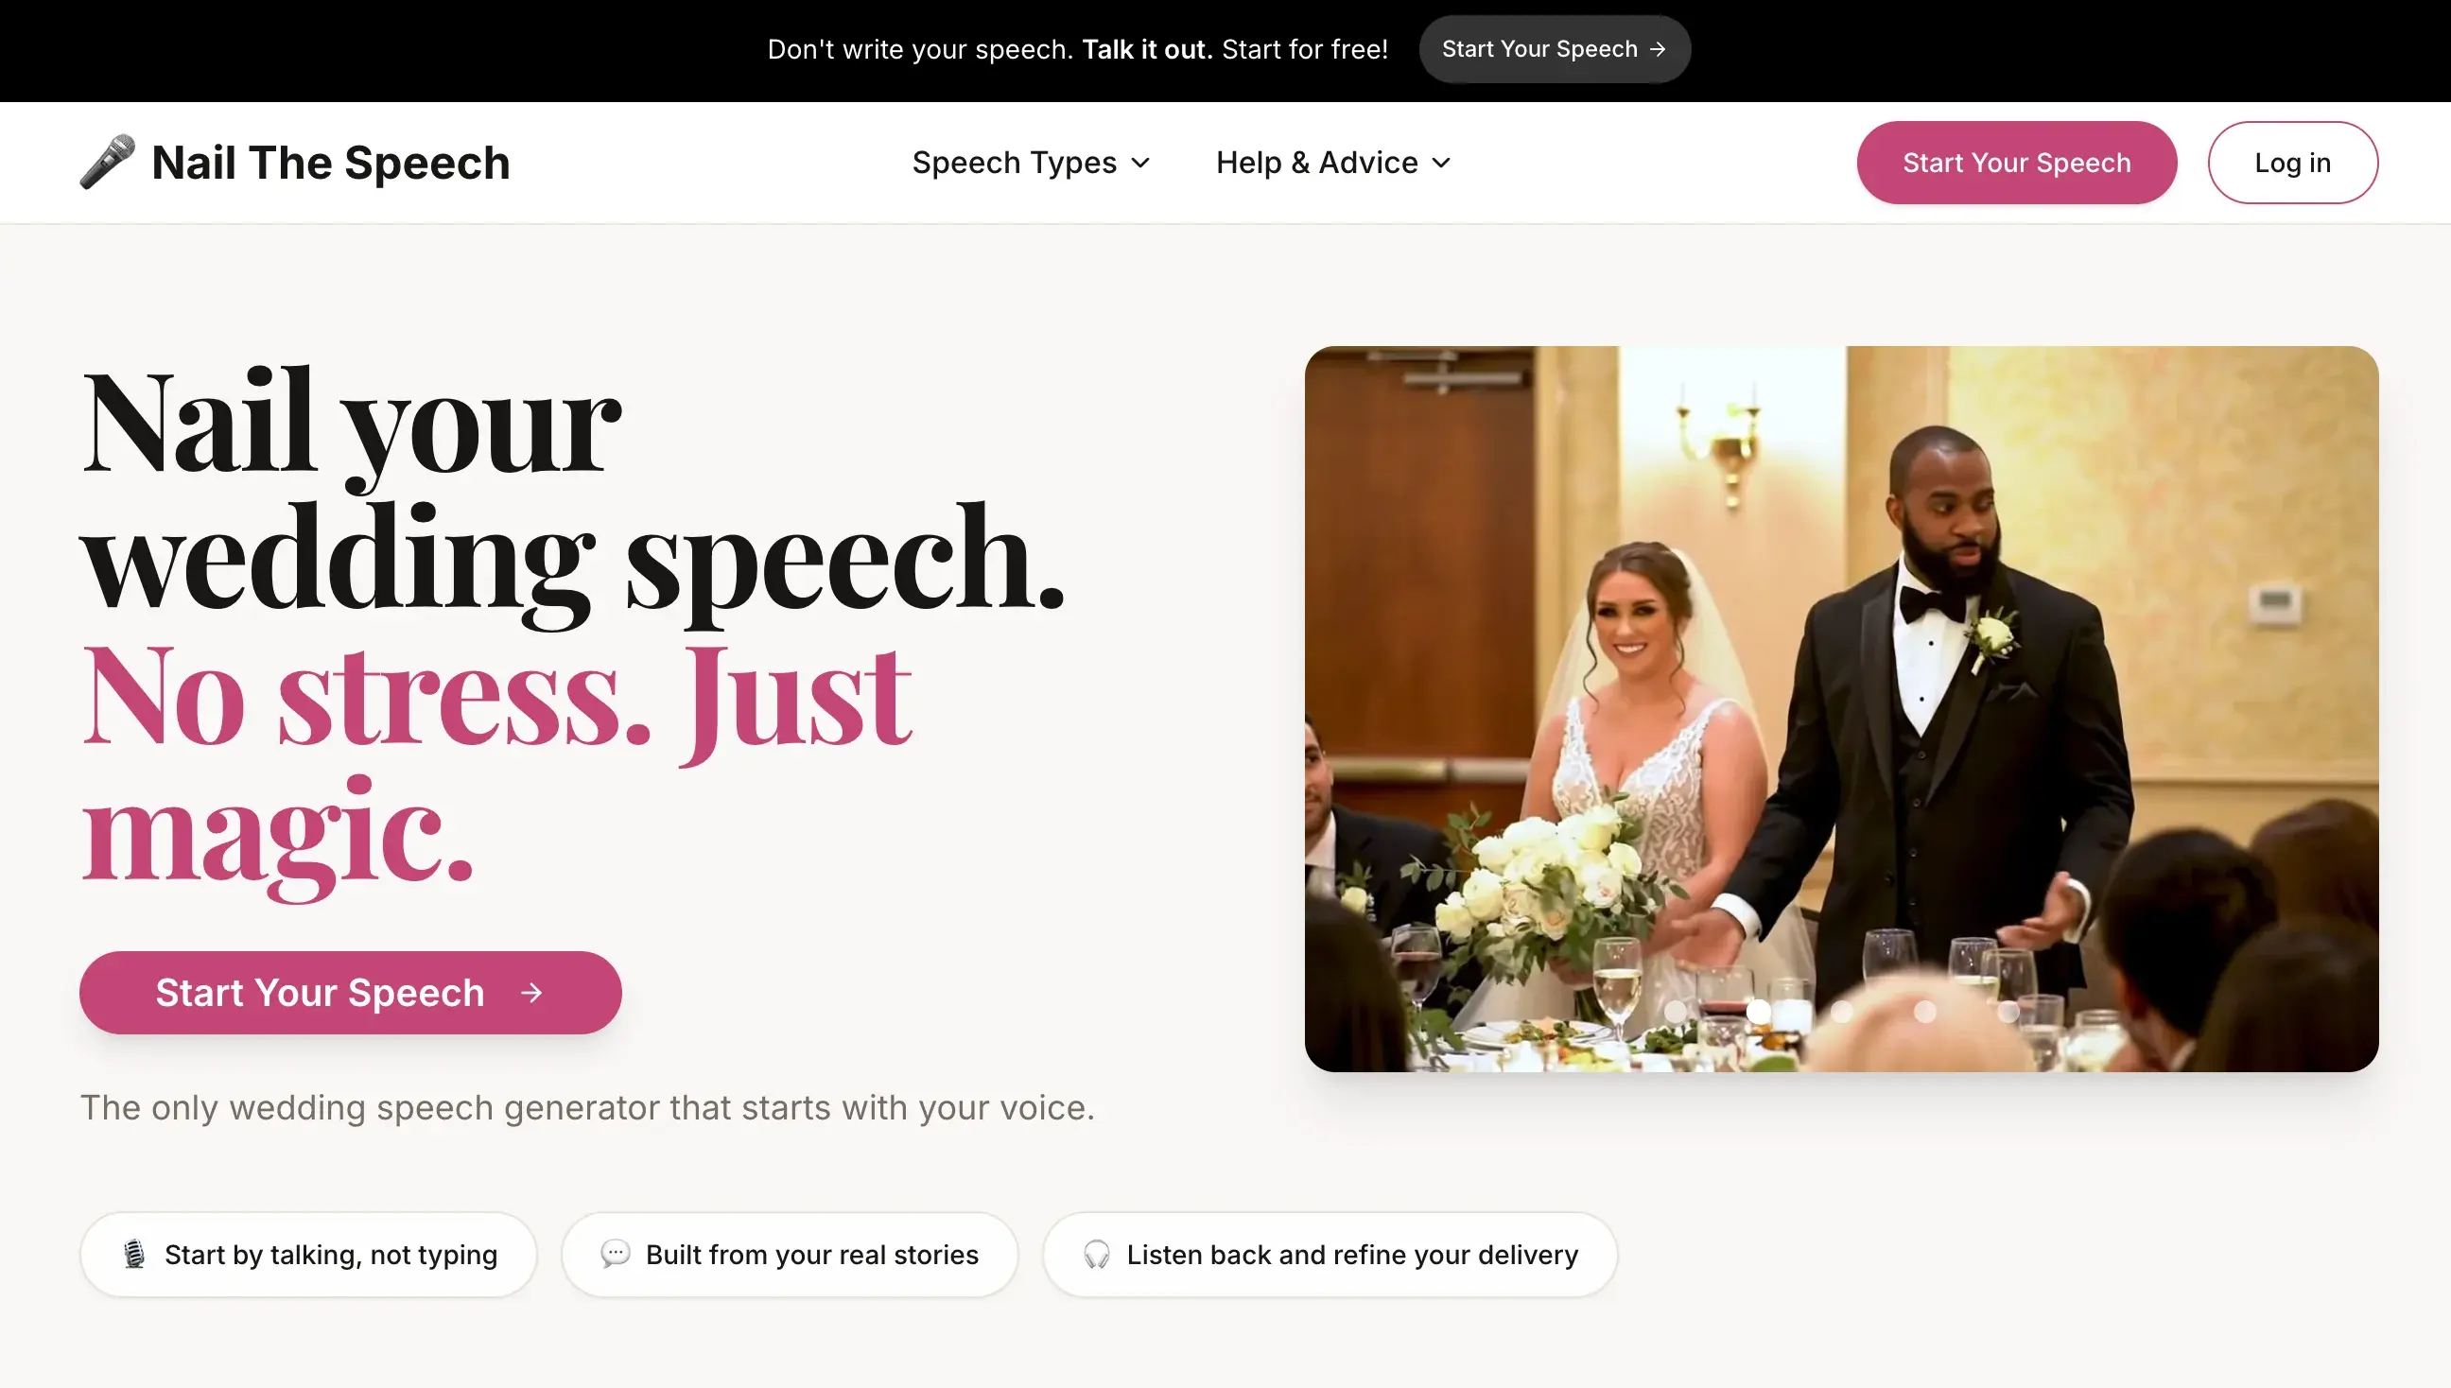The width and height of the screenshot is (2451, 1388).
Task: Click the 'The only wedding speech generator' tagline
Action: click(x=587, y=1108)
